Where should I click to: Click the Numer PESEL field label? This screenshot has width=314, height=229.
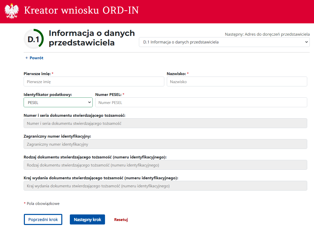pos(108,95)
